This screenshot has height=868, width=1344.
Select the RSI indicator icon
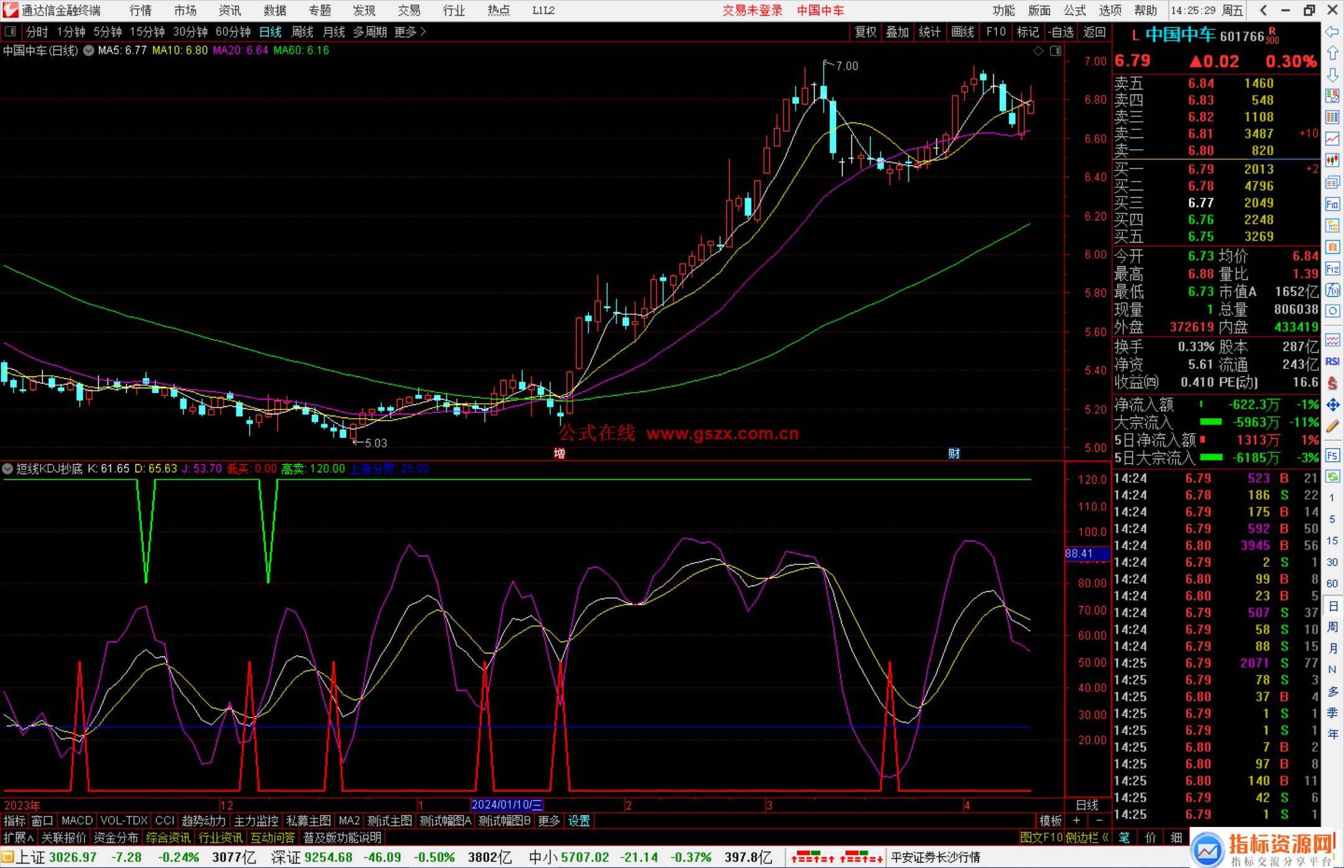click(1332, 362)
